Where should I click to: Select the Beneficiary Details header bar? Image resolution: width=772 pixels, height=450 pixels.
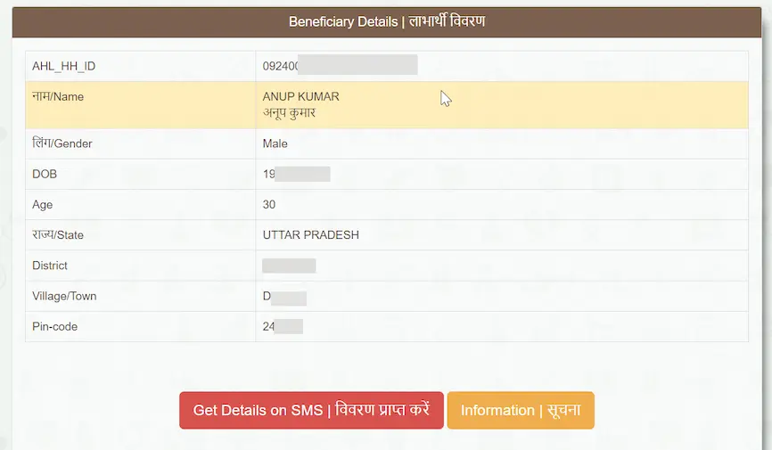click(387, 22)
